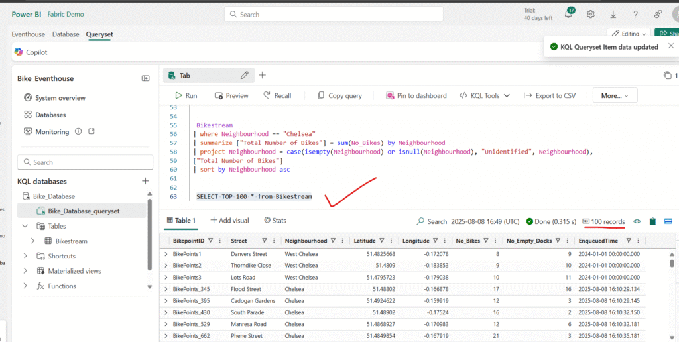Image resolution: width=679 pixels, height=342 pixels.
Task: Add a new query tab
Action: (262, 76)
